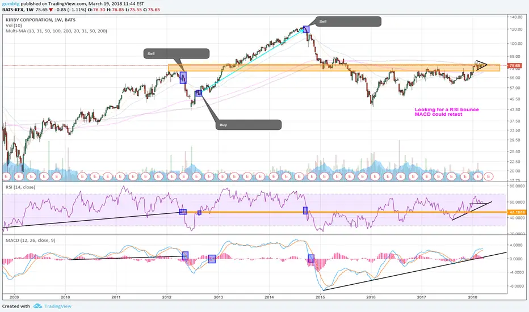Click the O:76.30 open value in header
This screenshot has width=529, height=312.
pyautogui.click(x=96, y=10)
